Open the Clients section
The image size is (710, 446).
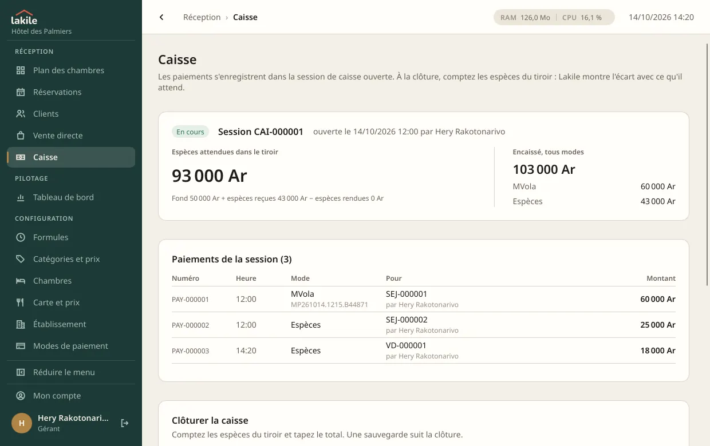(71, 114)
